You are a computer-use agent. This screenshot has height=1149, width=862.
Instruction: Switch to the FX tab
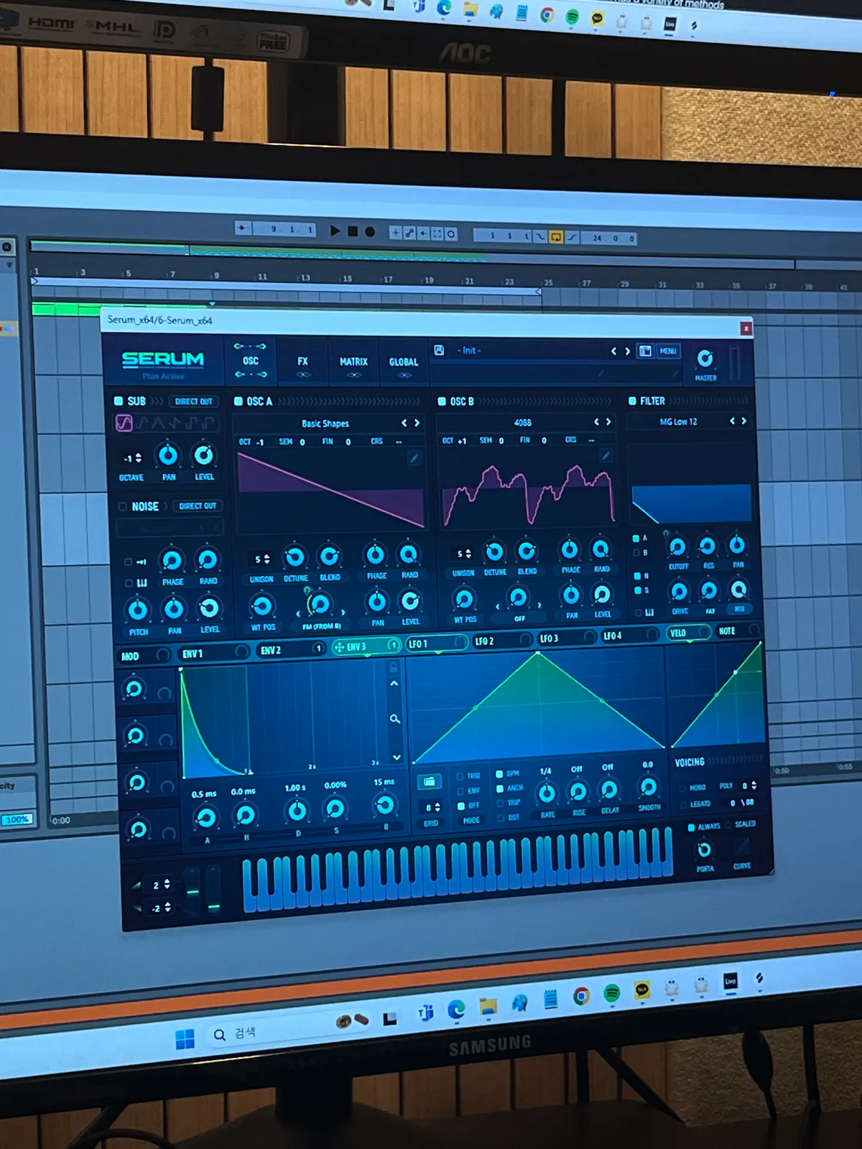pos(303,362)
